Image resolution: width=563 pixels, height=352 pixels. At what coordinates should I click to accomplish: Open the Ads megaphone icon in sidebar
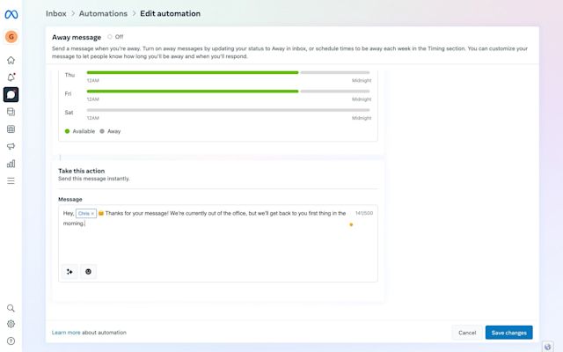11,146
